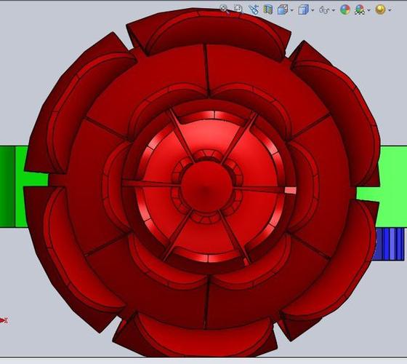Select the Previous View icon
Viewport: 407px width, 364px height.
click(254, 9)
